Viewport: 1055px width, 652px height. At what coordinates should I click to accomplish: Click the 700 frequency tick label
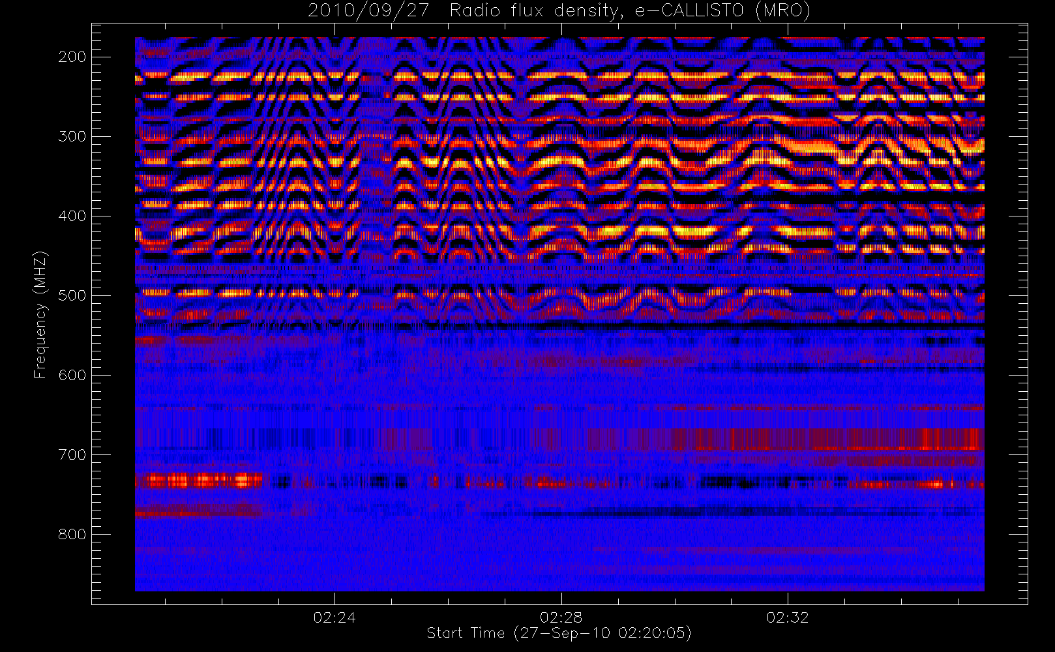tap(72, 454)
